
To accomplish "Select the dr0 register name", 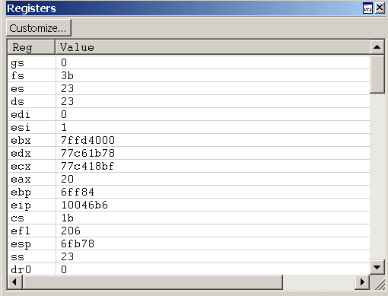I will (x=21, y=269).
